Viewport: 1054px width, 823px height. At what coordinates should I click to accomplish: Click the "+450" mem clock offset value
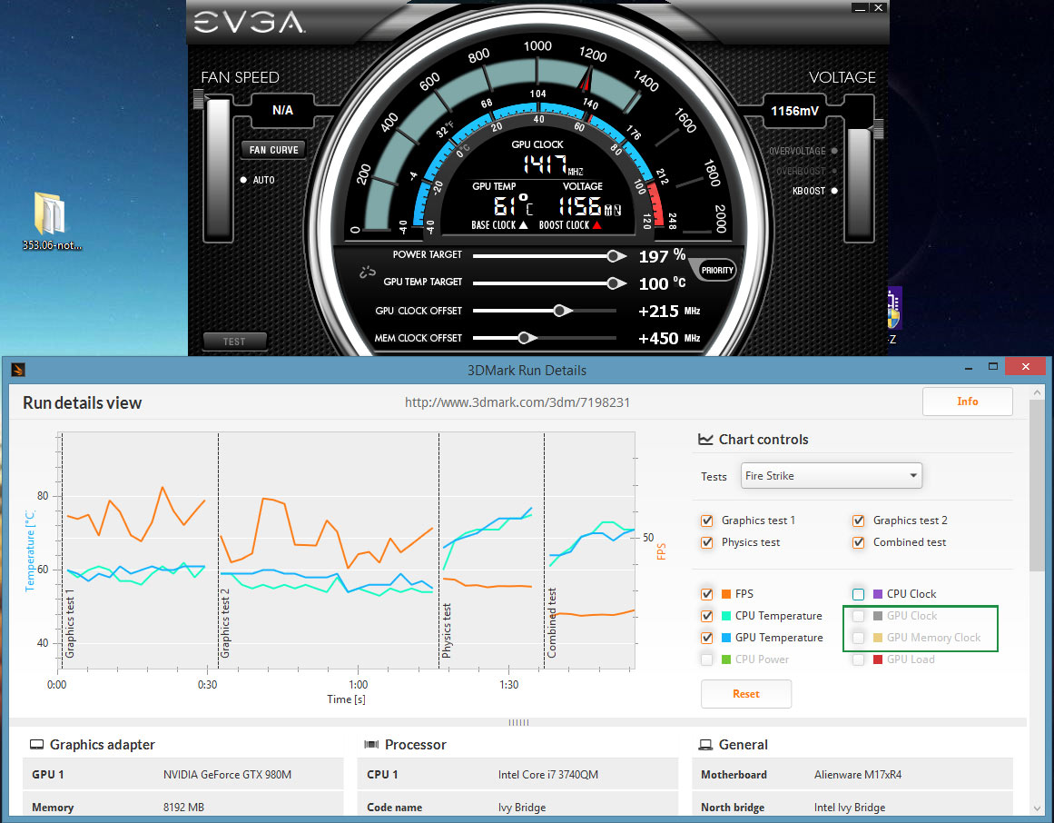658,338
